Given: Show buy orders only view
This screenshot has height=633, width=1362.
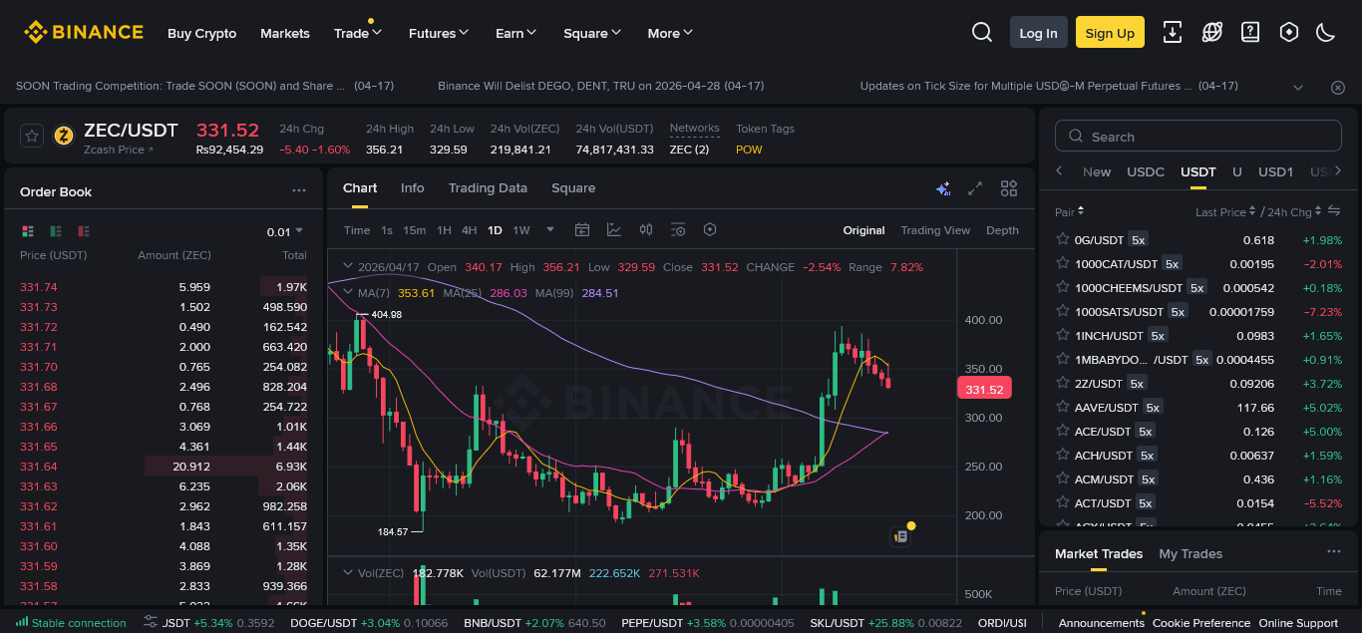Looking at the screenshot, I should (56, 231).
